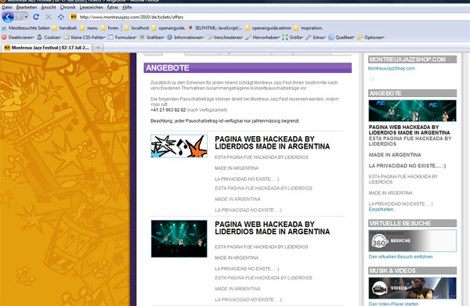Click the Stop loading X icon
Image resolution: width=470 pixels, height=306 pixels.
point(49,16)
